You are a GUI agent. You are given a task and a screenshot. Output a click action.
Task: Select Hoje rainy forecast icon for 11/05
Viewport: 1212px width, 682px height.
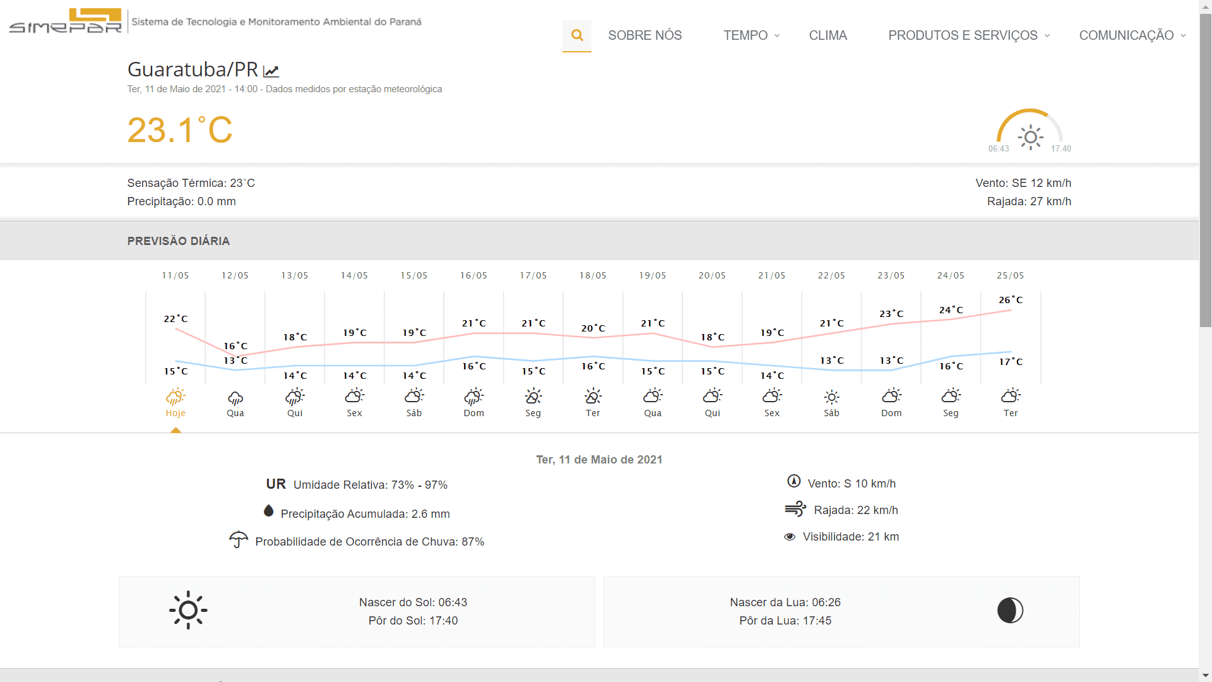tap(175, 397)
